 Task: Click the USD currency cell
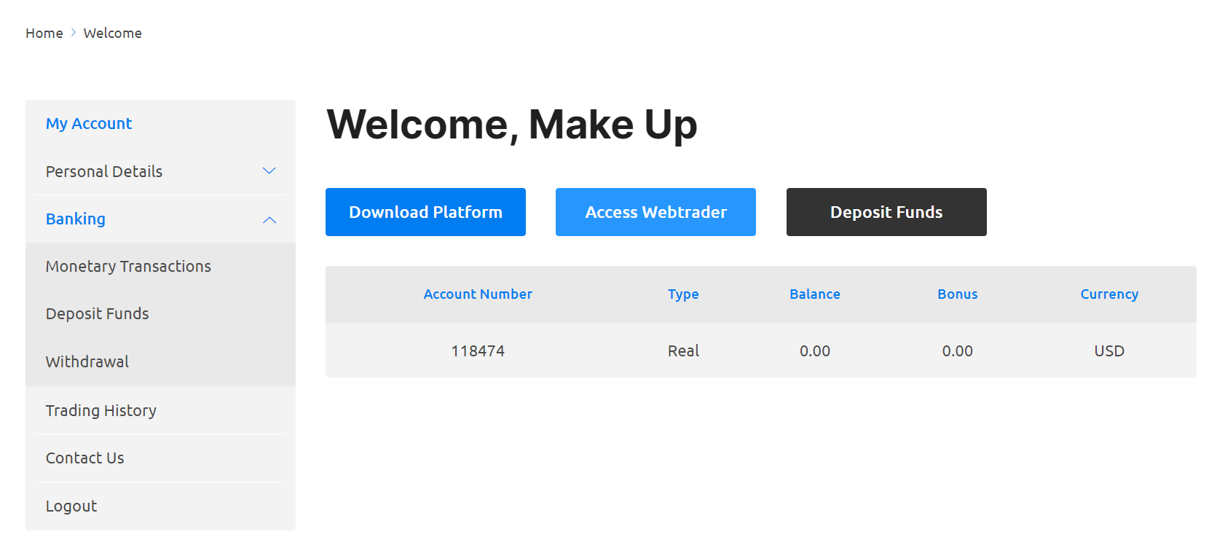tap(1109, 351)
